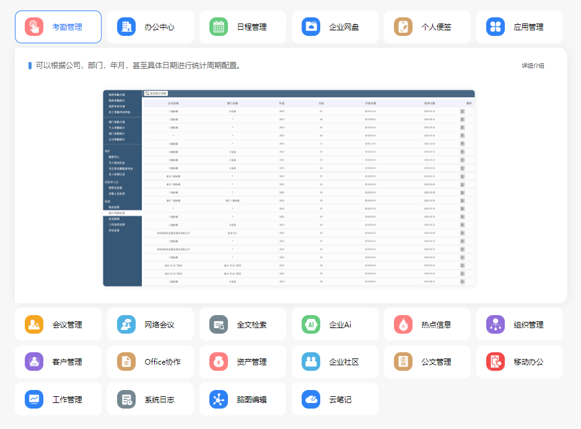
Task: Open the 组织管理 module label
Action: tap(528, 325)
